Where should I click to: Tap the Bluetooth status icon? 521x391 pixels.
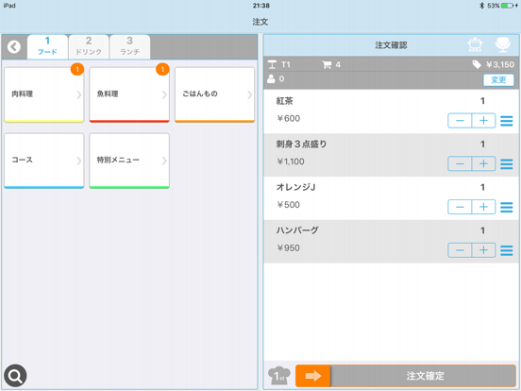(x=481, y=6)
